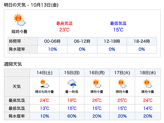Click the 16日(月) sunny-cloudy weather icon
Screen dimensions: 164x123
97,84
